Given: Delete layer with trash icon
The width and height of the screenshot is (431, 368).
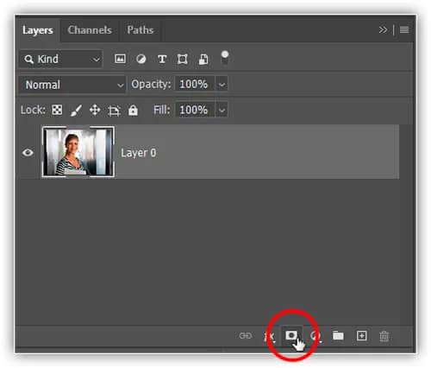Looking at the screenshot, I should [x=384, y=336].
